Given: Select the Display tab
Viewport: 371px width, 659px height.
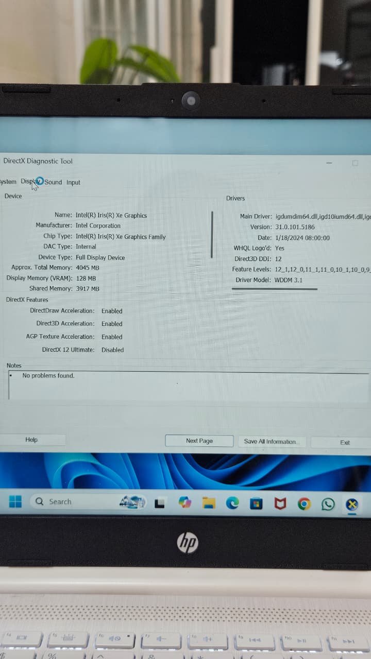Looking at the screenshot, I should pos(30,182).
